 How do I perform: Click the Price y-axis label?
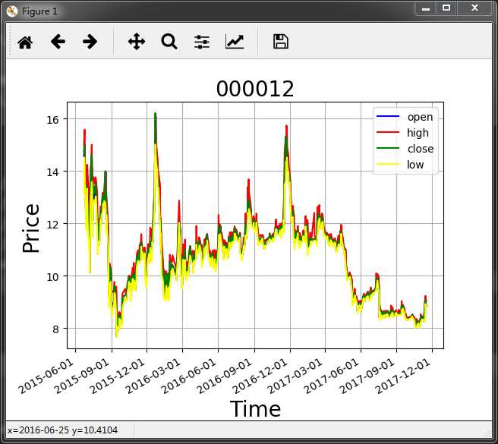pyautogui.click(x=31, y=228)
